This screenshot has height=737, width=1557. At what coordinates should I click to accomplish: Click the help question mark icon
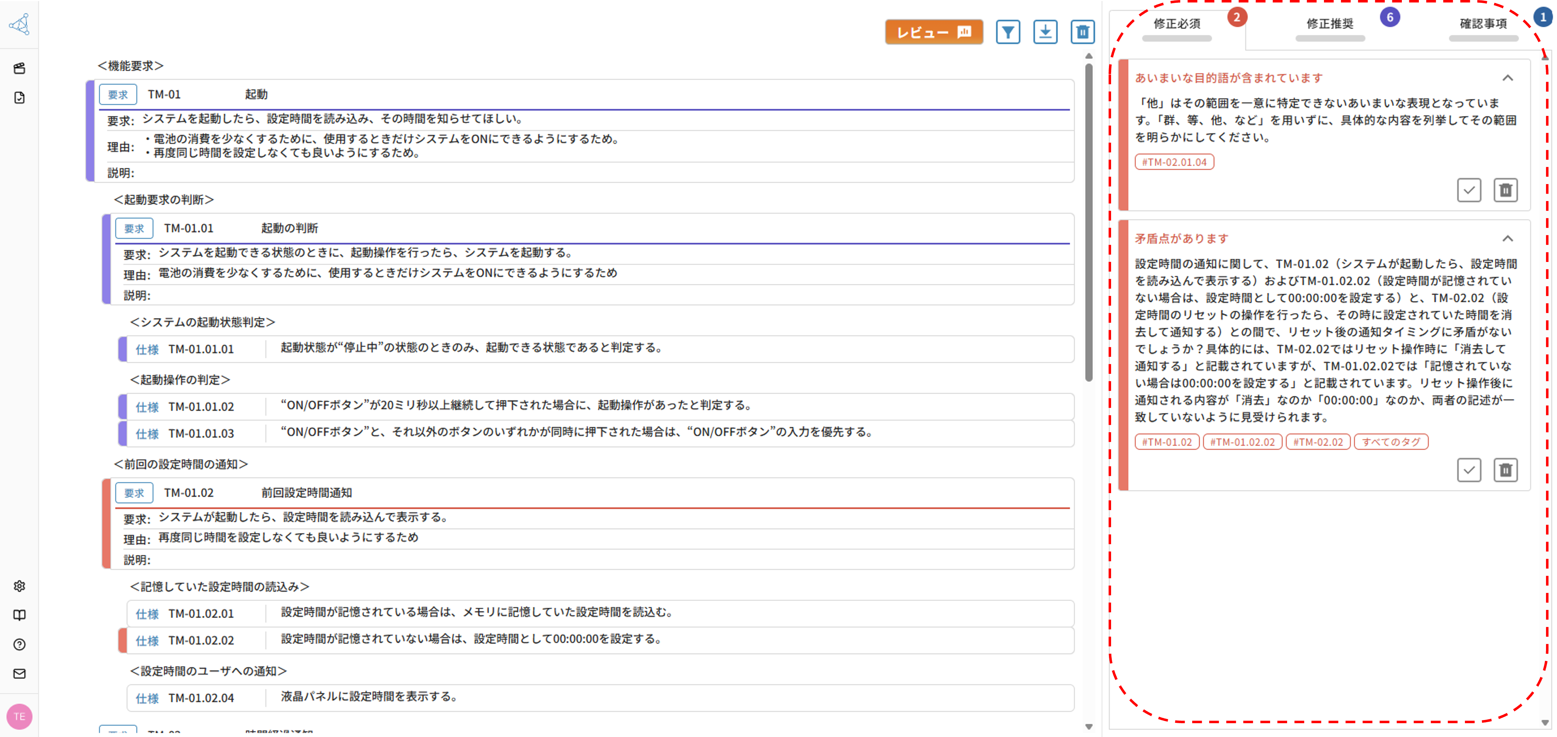(19, 645)
